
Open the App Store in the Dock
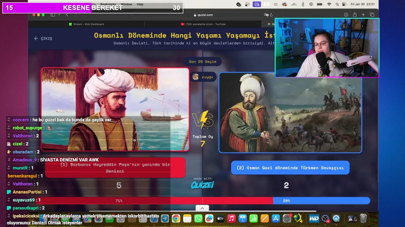tap(276, 218)
